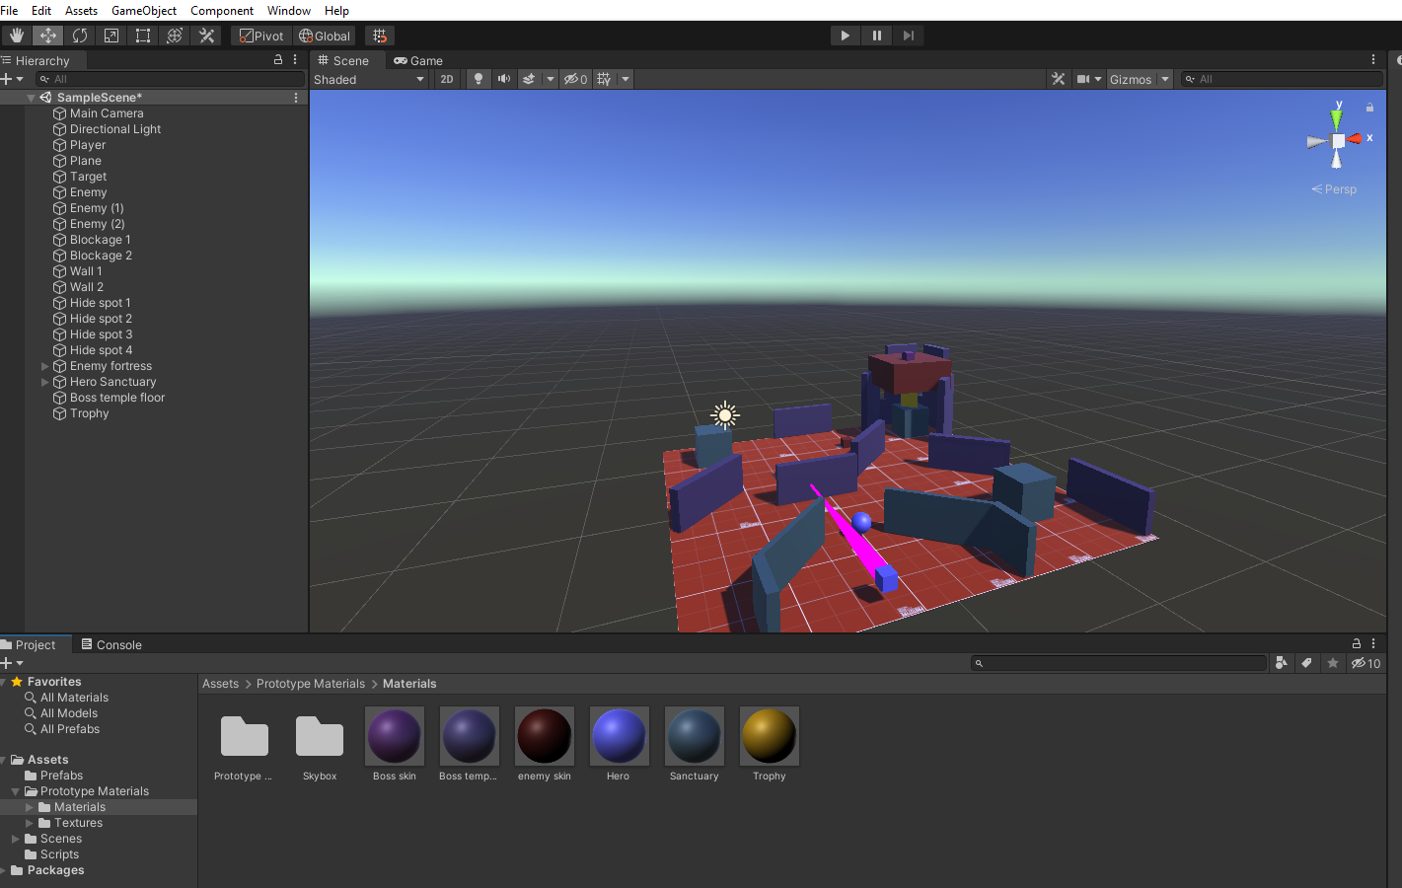The image size is (1402, 888).
Task: Open the GameObject menu
Action: click(x=144, y=10)
